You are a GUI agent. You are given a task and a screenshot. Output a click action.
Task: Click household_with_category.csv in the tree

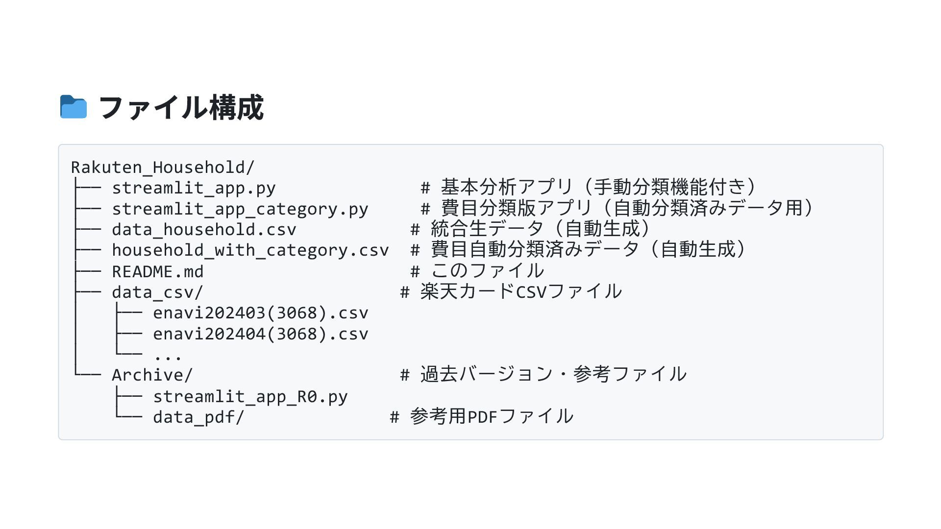coord(250,250)
